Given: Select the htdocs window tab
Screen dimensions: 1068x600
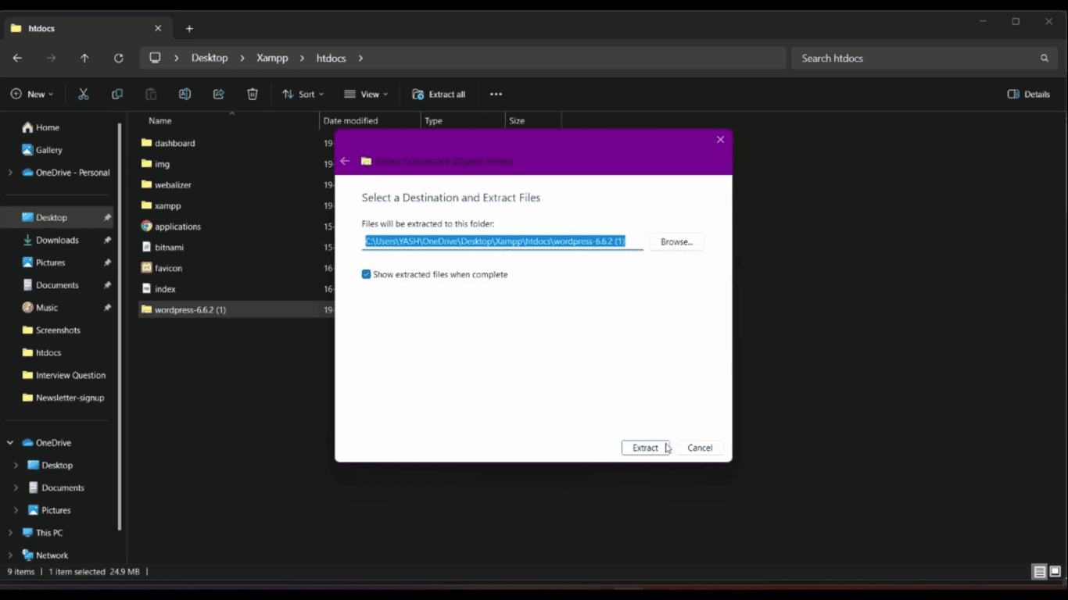Looking at the screenshot, I should pyautogui.click(x=86, y=28).
